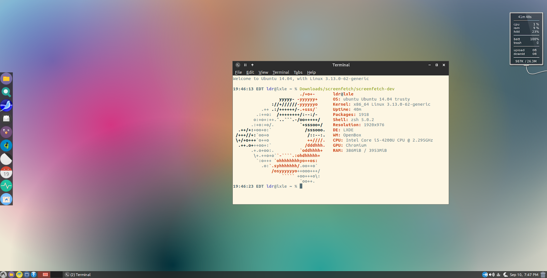Open SeaMonkey browser from the dock

(6, 105)
